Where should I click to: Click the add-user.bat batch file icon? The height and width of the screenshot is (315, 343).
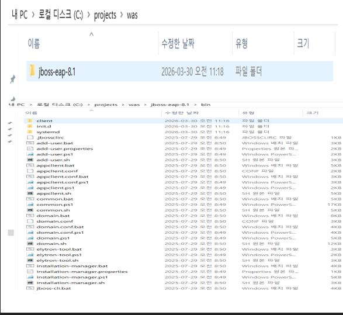30,143
